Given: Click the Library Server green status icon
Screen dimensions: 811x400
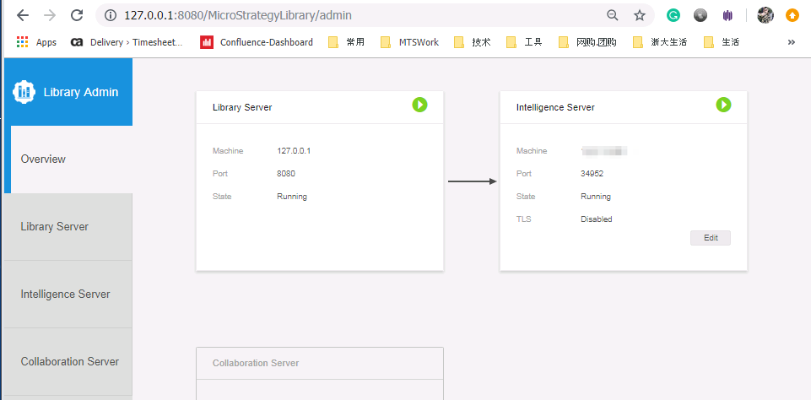Looking at the screenshot, I should click(420, 105).
